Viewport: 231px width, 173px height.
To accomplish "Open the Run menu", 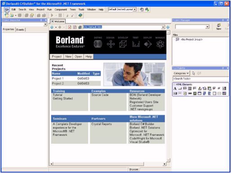I will (49, 9).
